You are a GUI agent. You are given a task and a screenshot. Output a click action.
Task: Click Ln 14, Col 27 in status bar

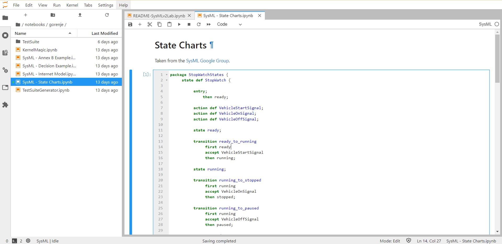point(429,241)
